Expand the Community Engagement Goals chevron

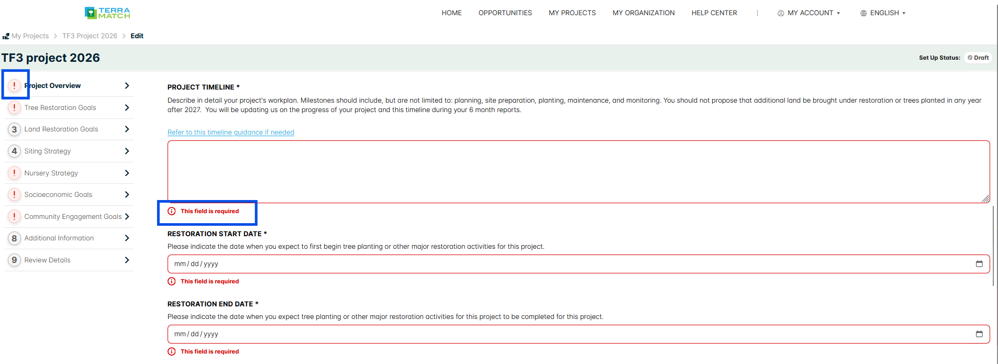127,216
